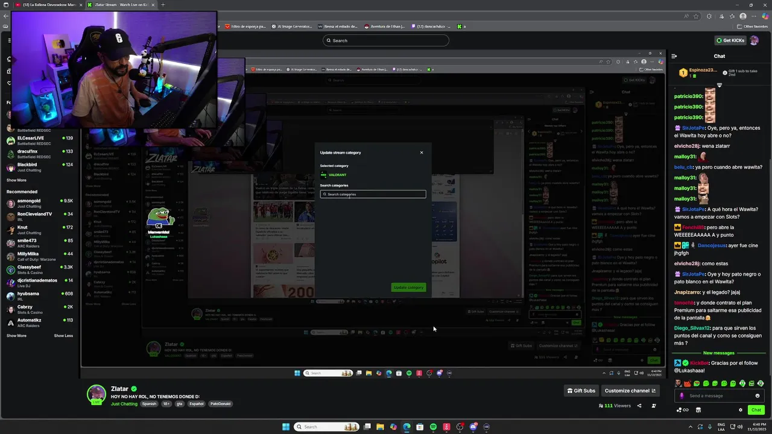The height and width of the screenshot is (434, 772).
Task: Open File Explorer from taskbar
Action: 380,427
